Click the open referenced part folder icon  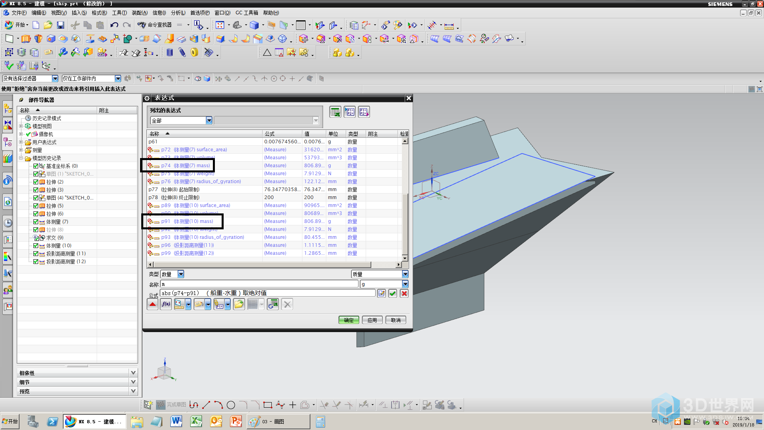tap(239, 305)
